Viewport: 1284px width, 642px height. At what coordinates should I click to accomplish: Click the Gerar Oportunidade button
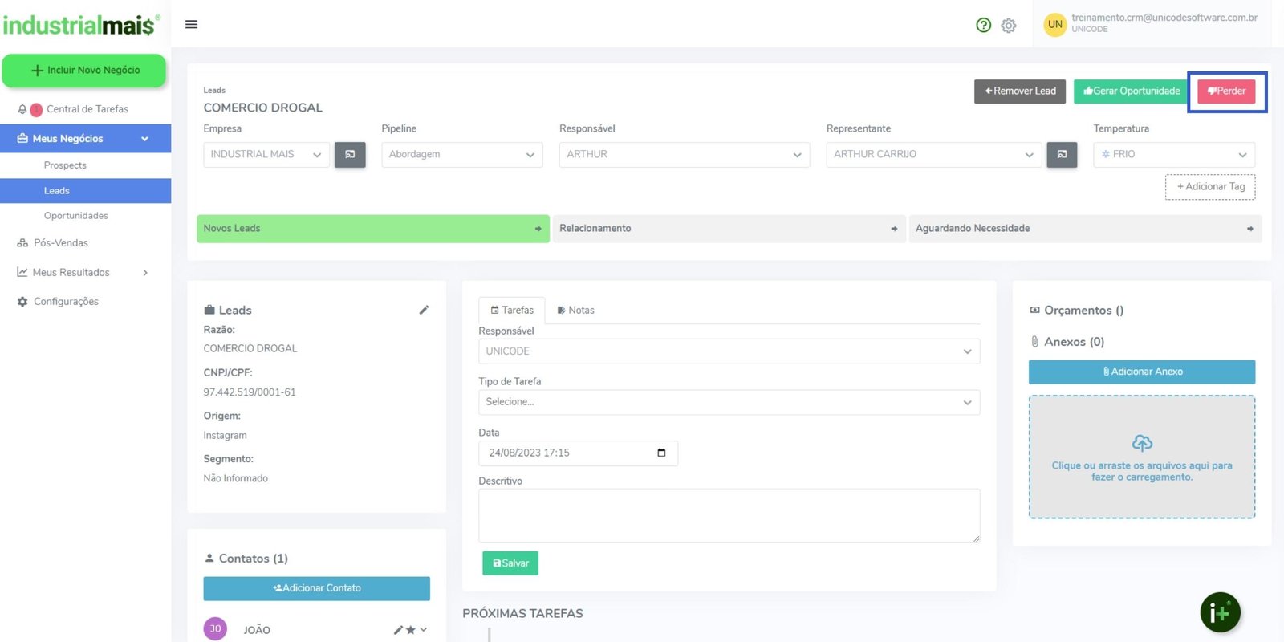[x=1132, y=91]
